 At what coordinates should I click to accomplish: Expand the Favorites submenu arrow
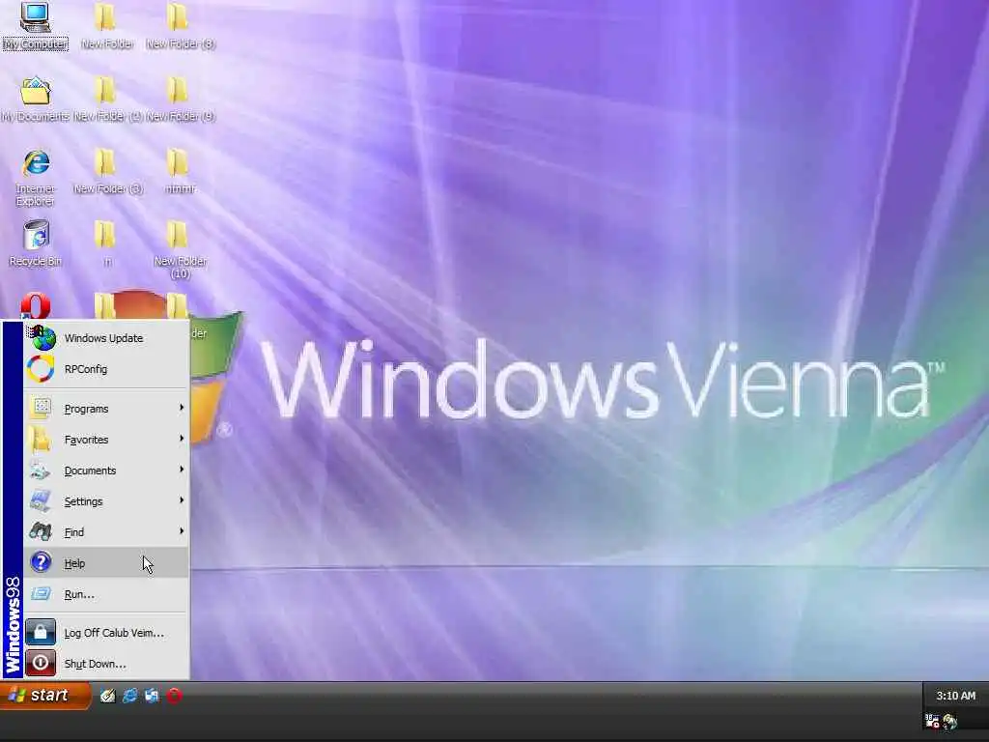182,439
